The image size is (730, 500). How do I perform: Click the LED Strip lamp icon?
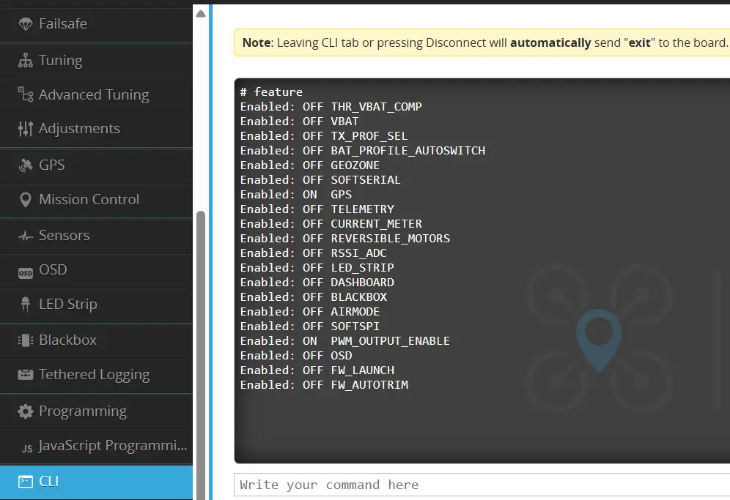point(26,305)
